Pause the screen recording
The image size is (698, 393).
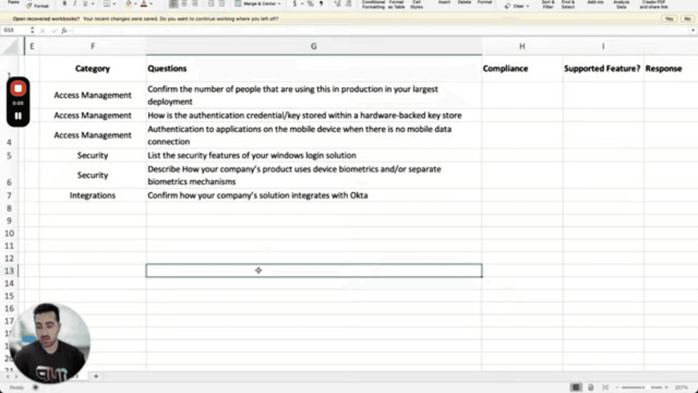coord(17,116)
